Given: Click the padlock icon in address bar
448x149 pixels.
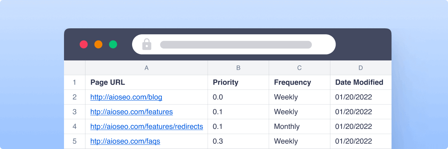Looking at the screenshot, I should click(x=147, y=44).
